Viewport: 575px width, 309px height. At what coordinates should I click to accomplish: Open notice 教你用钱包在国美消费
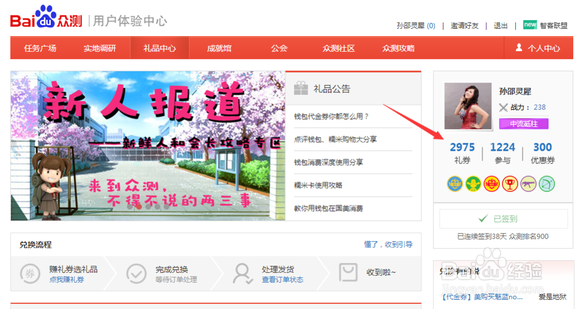tap(328, 208)
